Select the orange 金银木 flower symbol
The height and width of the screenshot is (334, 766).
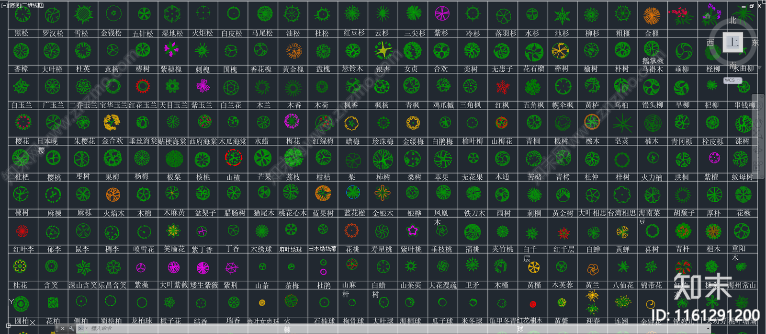click(383, 193)
